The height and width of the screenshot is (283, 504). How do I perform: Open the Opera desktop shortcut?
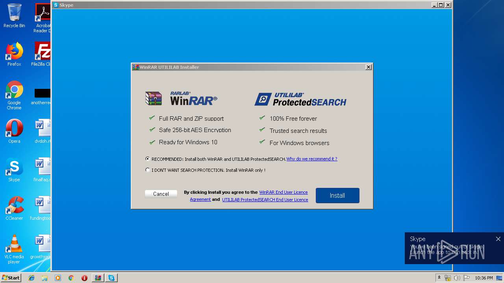[x=14, y=131]
